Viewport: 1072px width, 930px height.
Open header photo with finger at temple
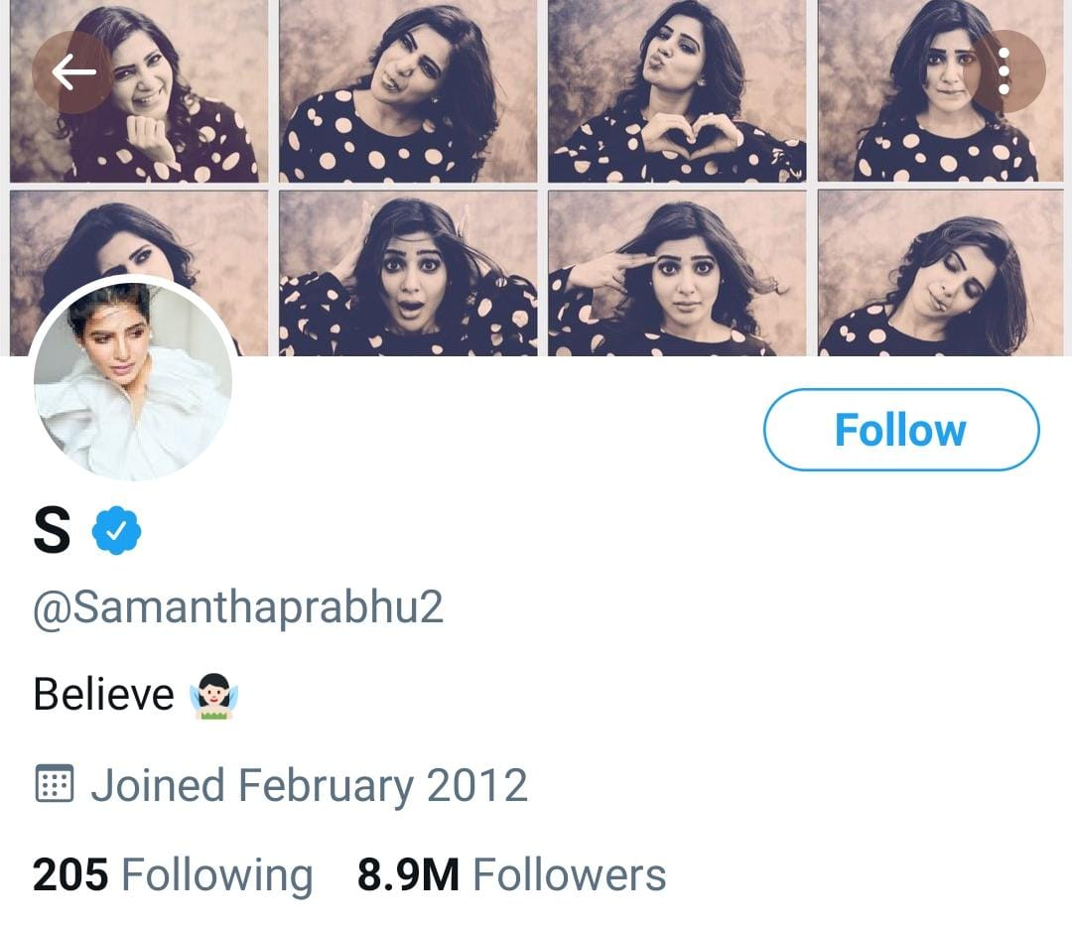pyautogui.click(x=677, y=273)
